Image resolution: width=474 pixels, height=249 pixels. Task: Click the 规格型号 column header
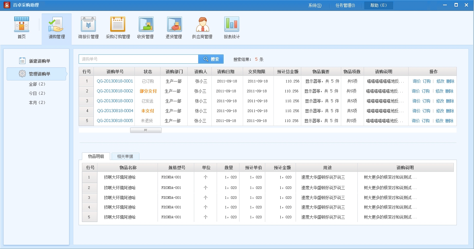pyautogui.click(x=176, y=168)
